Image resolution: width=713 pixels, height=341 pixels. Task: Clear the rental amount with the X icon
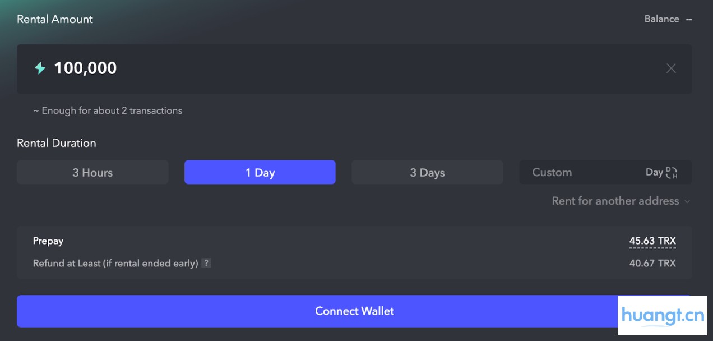click(x=671, y=68)
